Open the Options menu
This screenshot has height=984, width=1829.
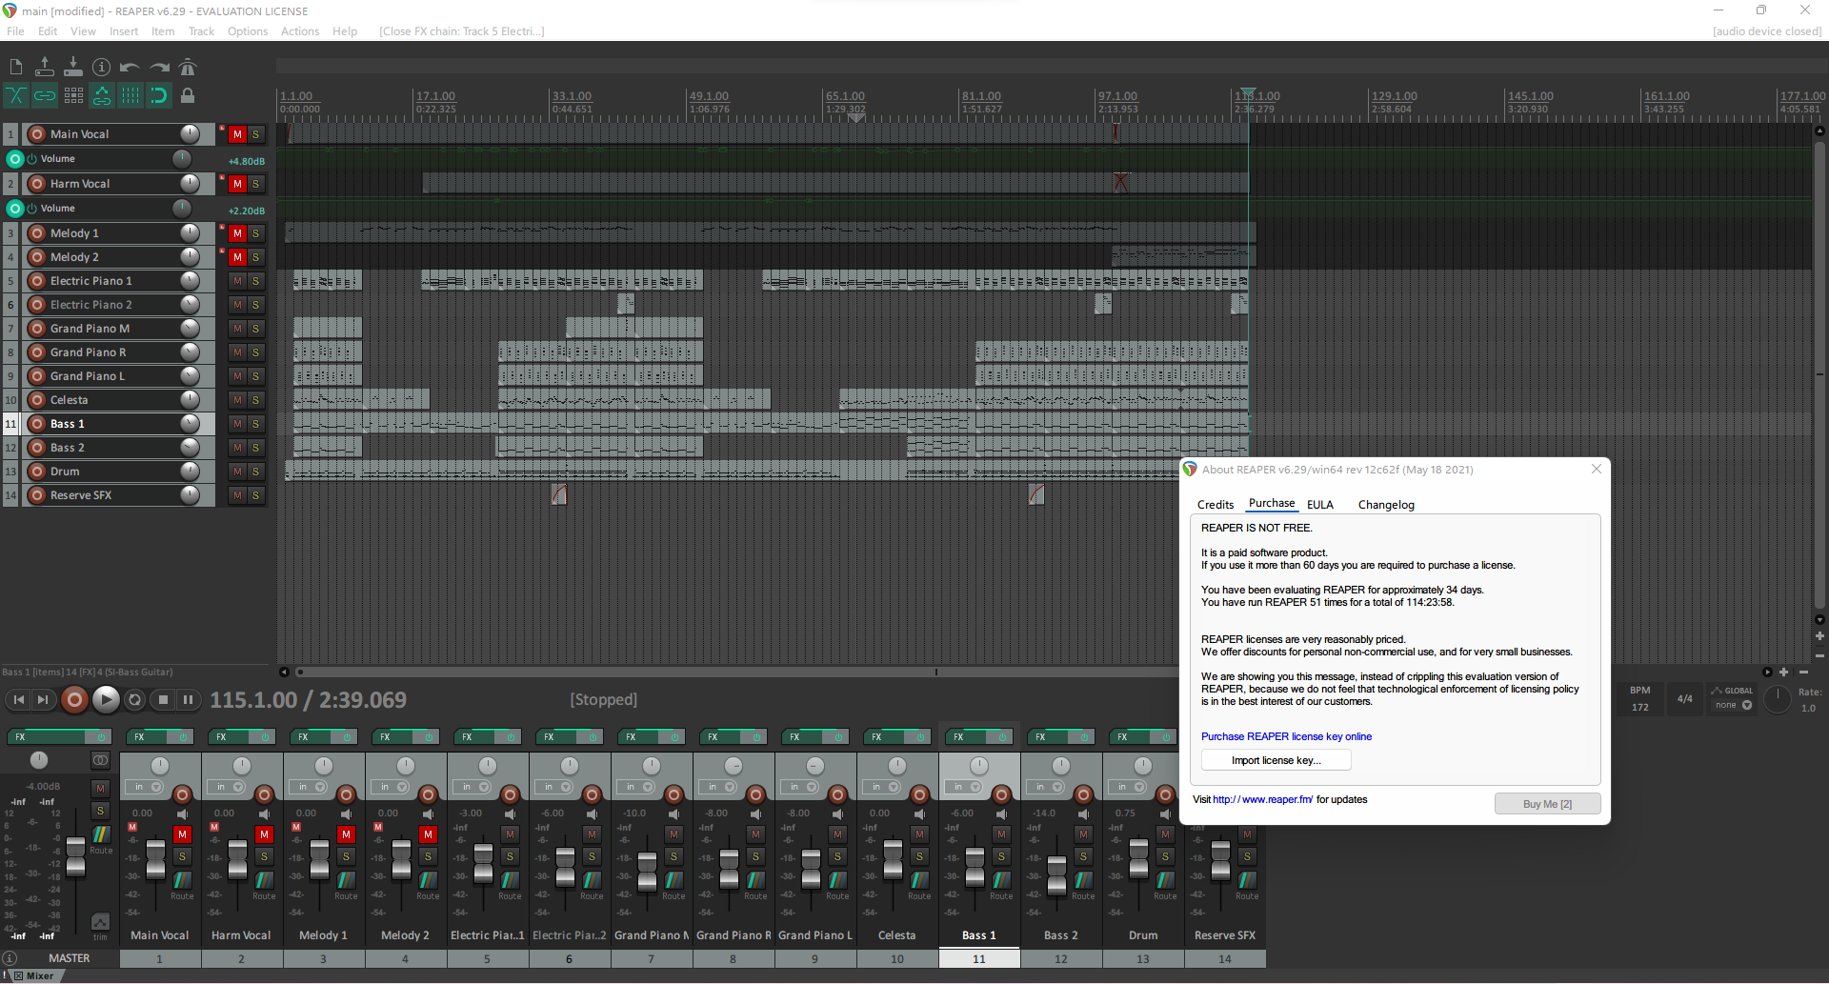pyautogui.click(x=248, y=31)
